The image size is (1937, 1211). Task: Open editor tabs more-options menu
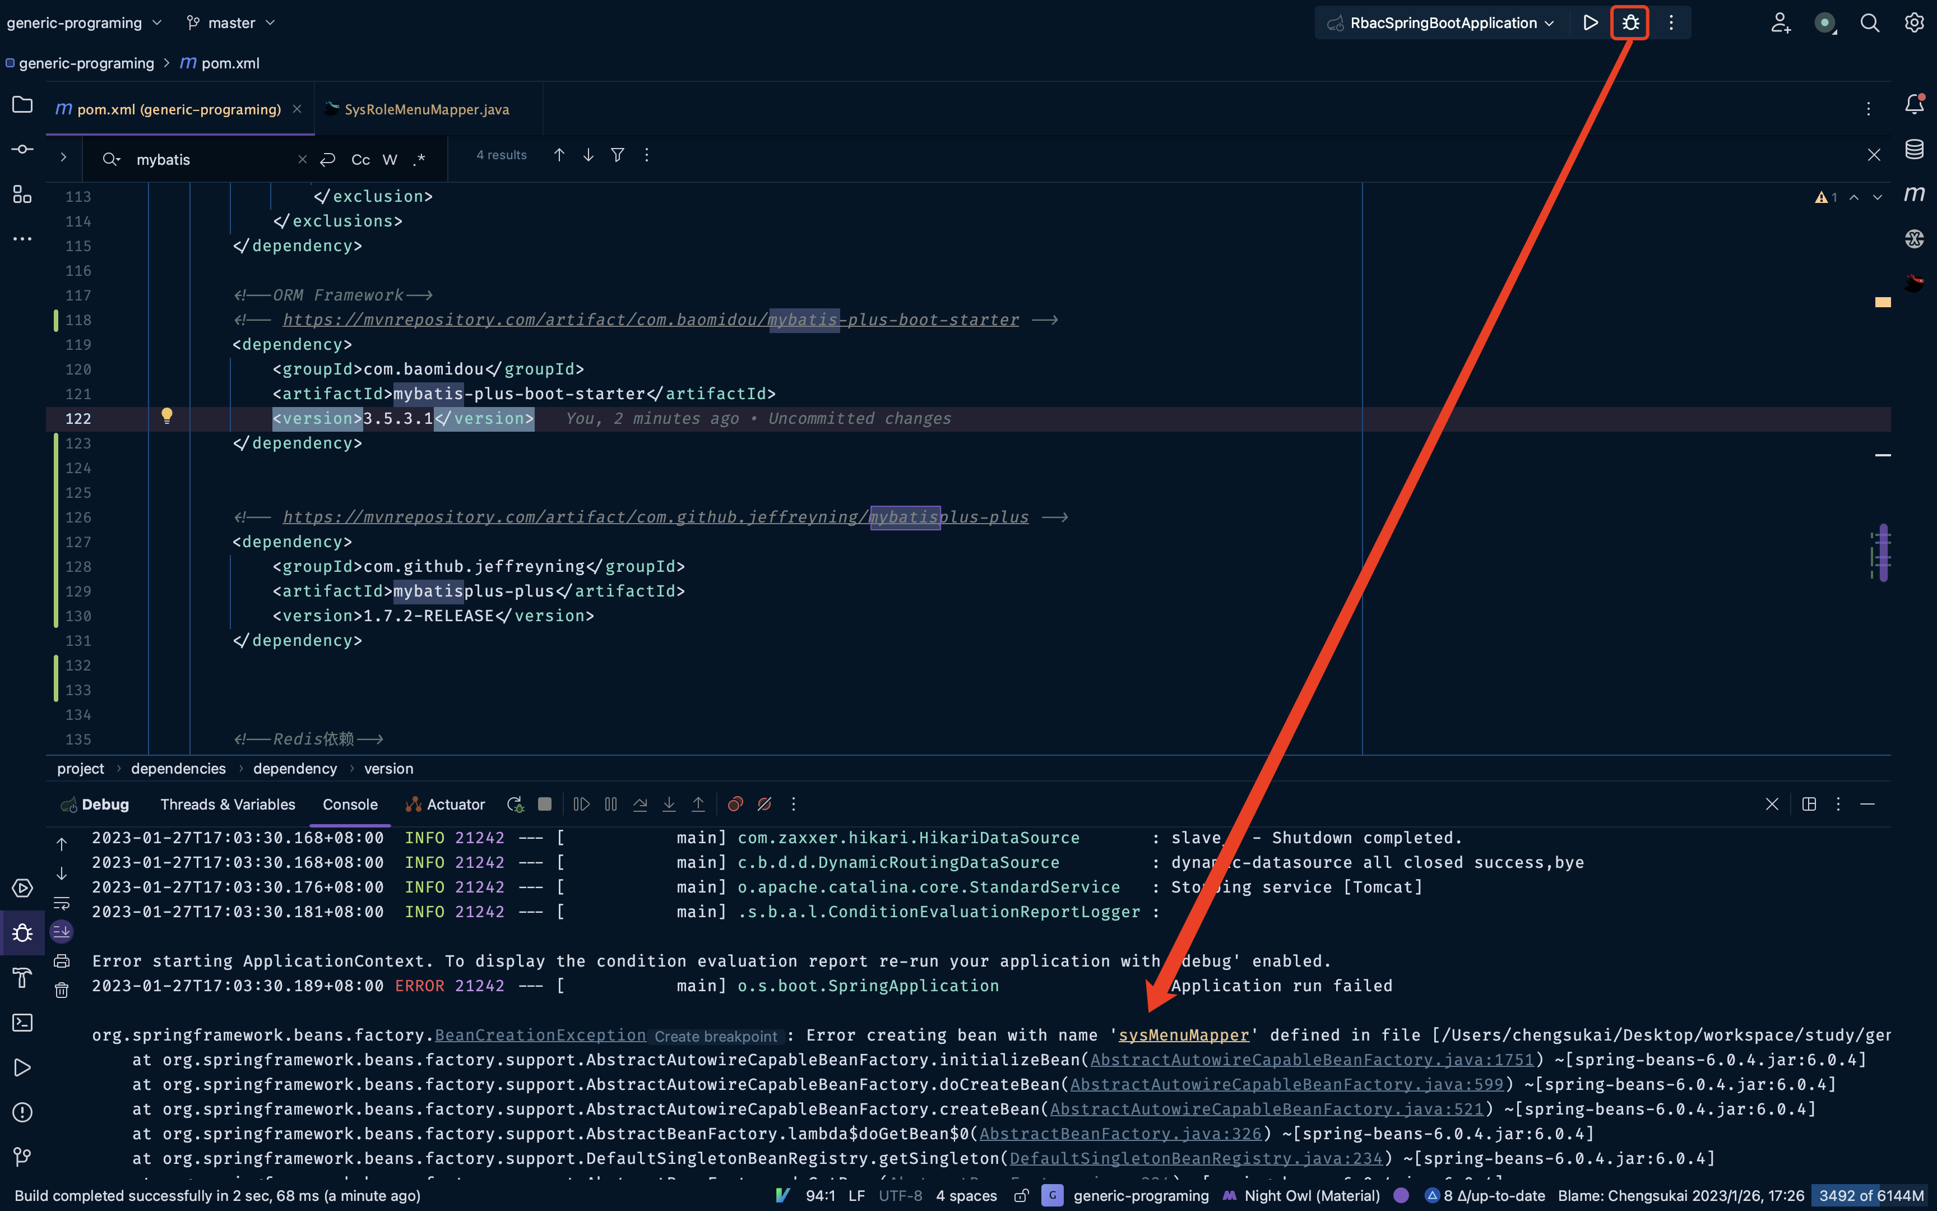[x=1868, y=109]
